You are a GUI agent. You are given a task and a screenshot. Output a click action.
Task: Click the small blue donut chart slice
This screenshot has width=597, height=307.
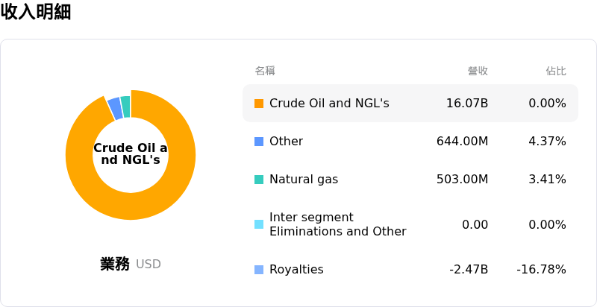[115, 108]
